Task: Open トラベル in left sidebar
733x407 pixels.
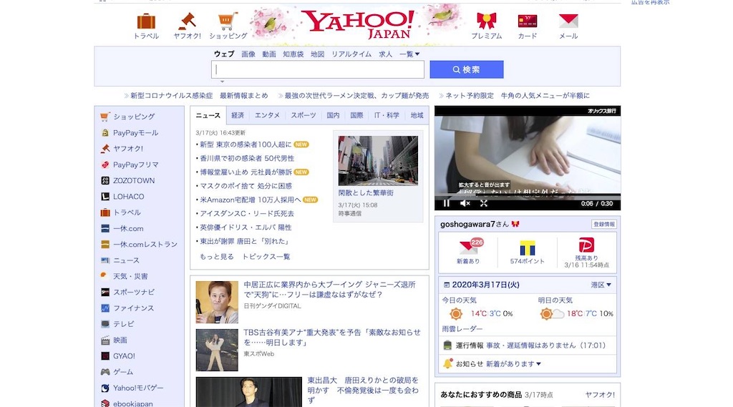Action: (127, 212)
